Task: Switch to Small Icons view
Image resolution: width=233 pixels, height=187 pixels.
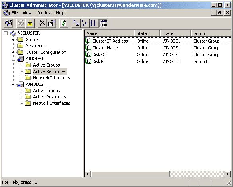Action: coord(85,23)
